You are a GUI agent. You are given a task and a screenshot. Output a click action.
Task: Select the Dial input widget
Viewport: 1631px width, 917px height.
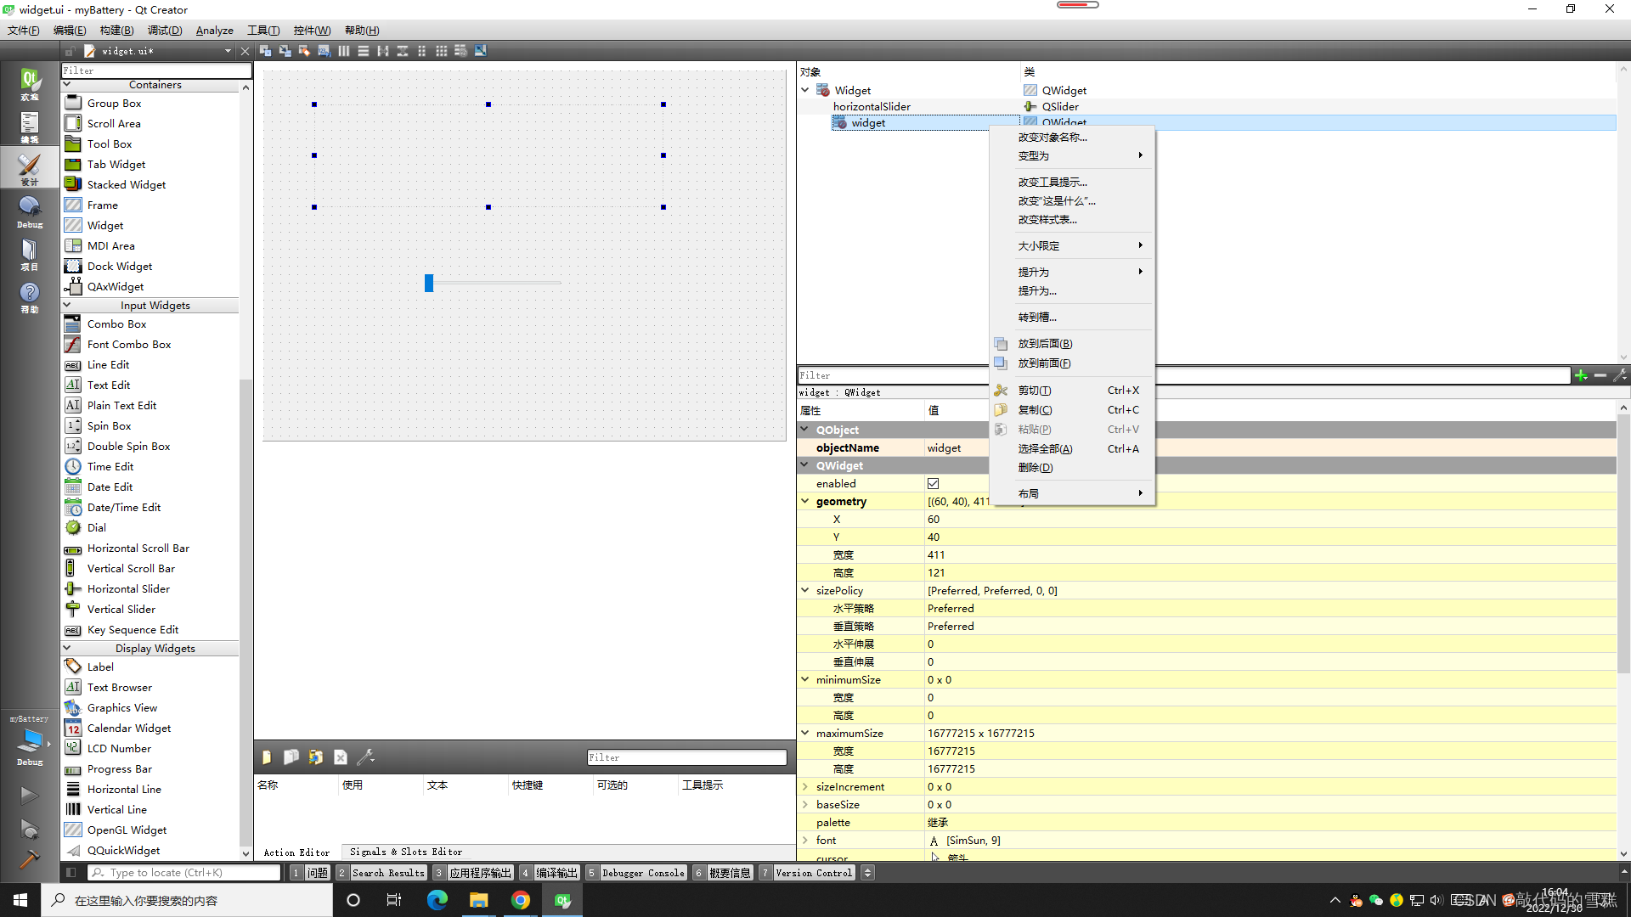coord(96,527)
